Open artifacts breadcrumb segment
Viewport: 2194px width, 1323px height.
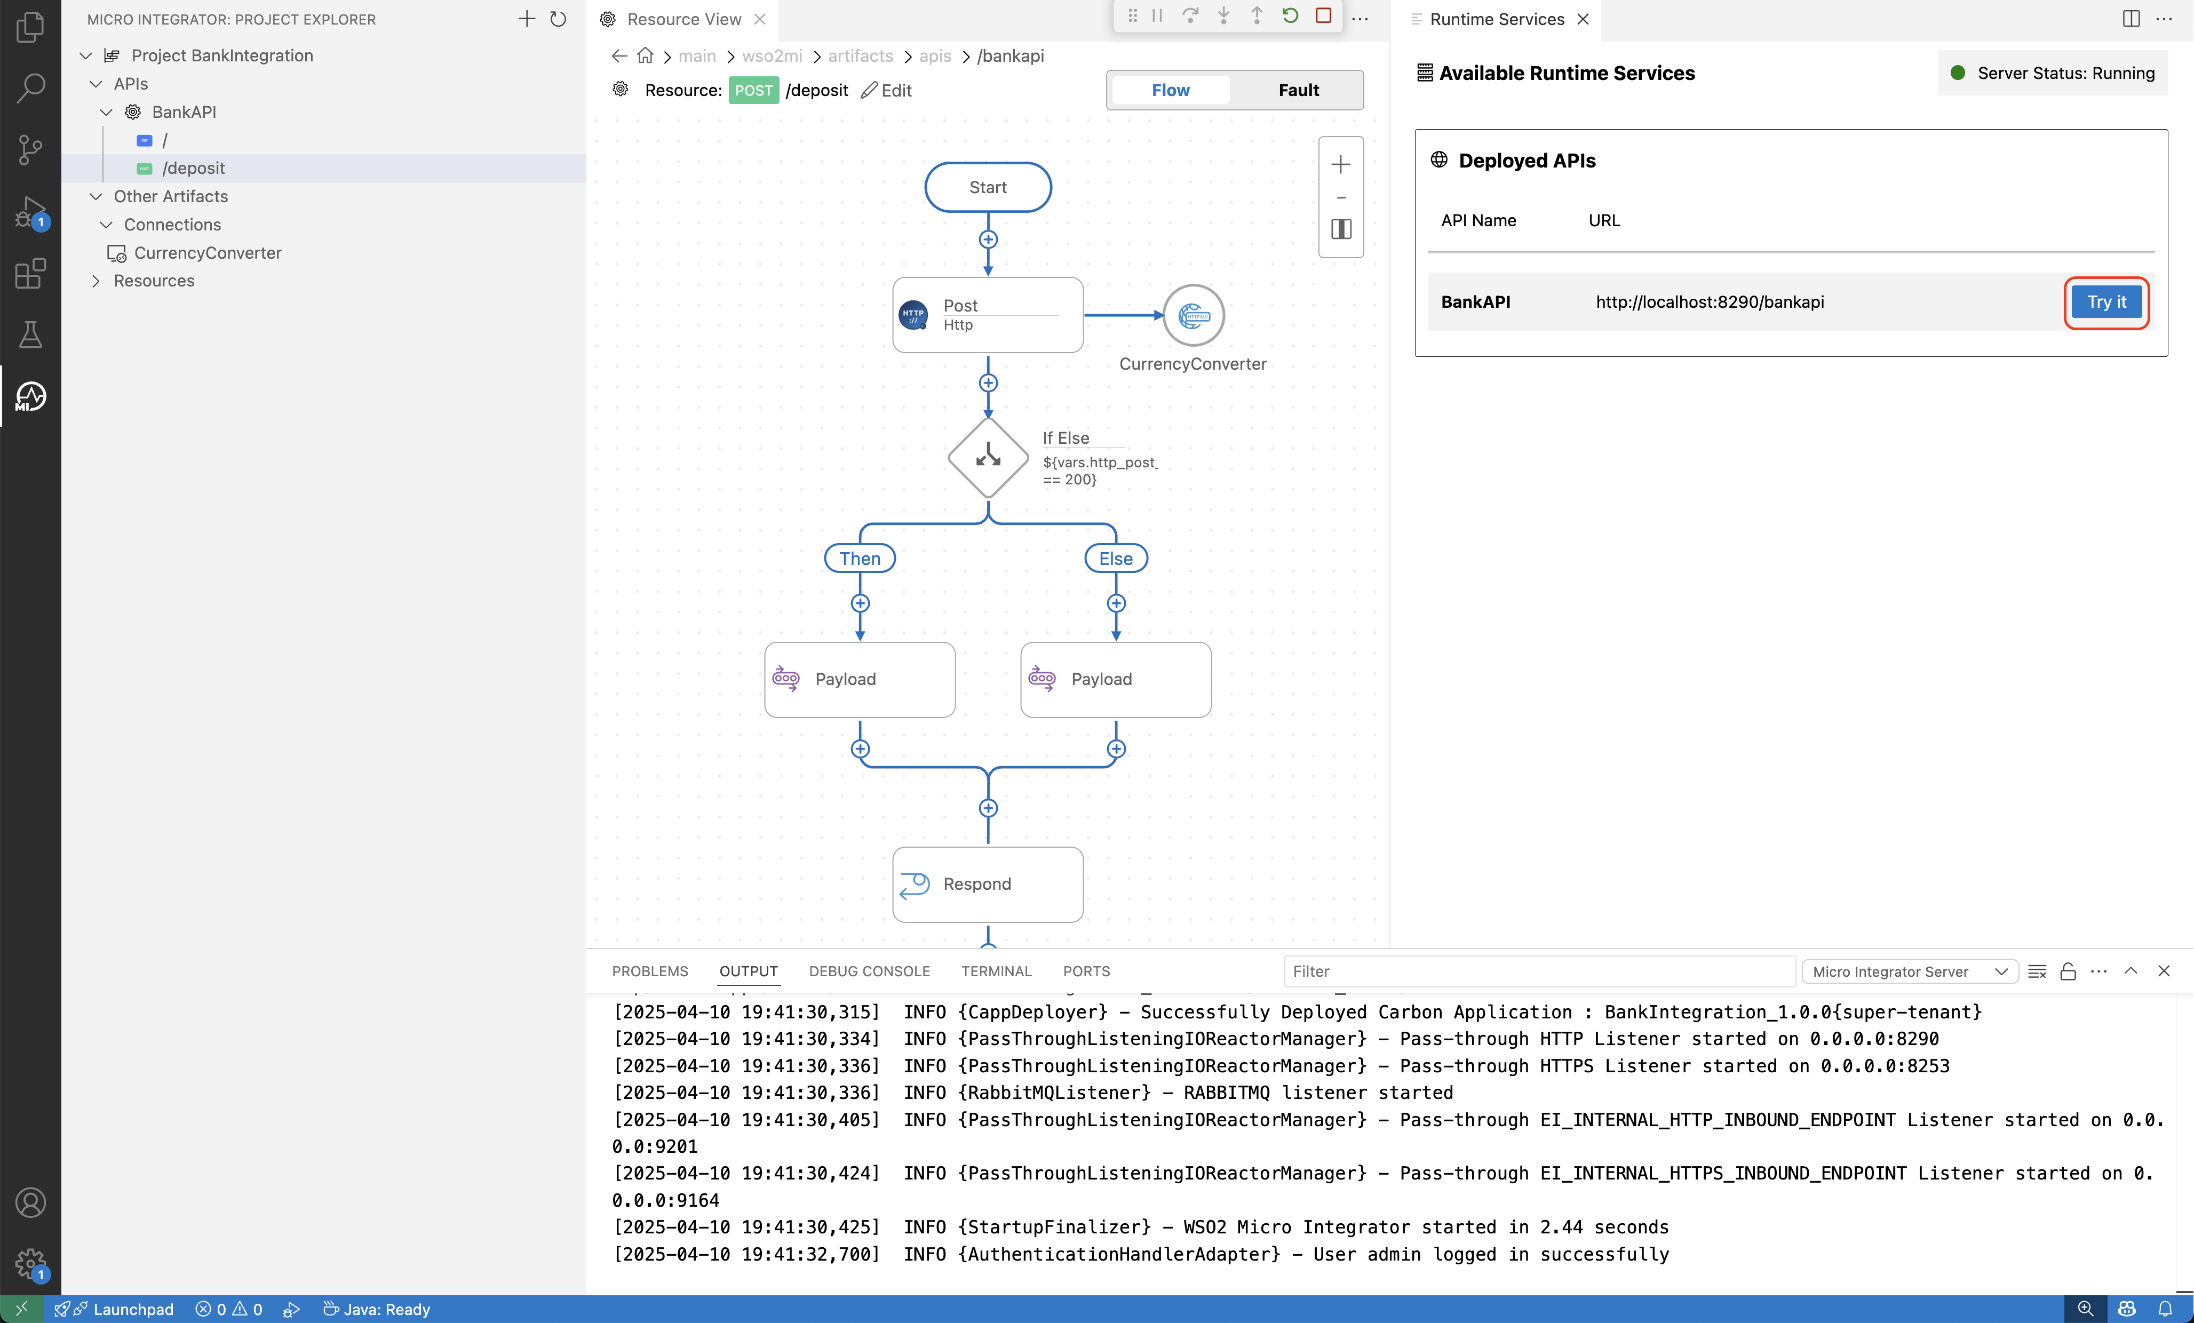[860, 56]
